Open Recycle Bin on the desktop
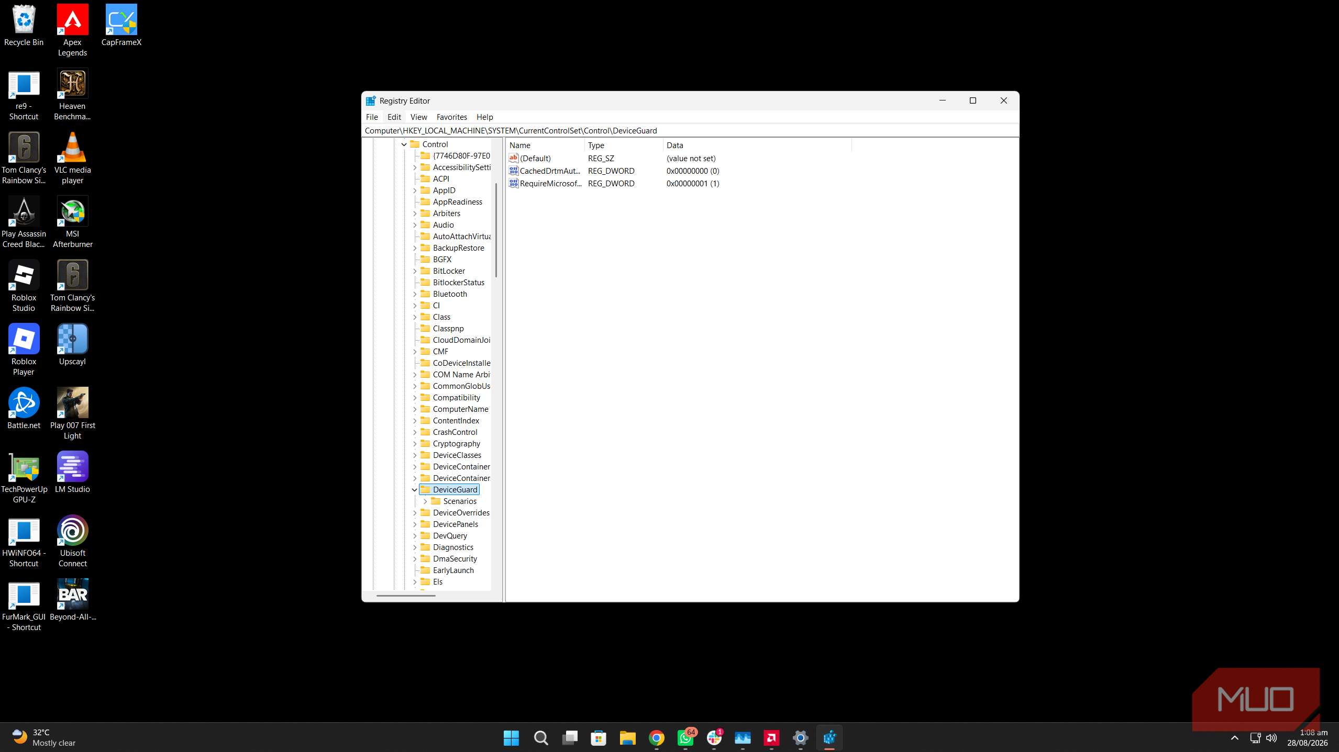The image size is (1339, 752). pos(24,25)
